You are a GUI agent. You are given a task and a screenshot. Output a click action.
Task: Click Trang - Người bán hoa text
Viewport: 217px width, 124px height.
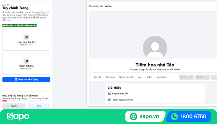click(123, 100)
